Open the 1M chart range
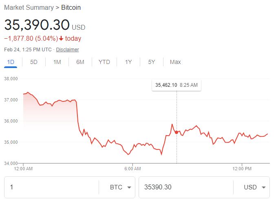 click(x=57, y=62)
